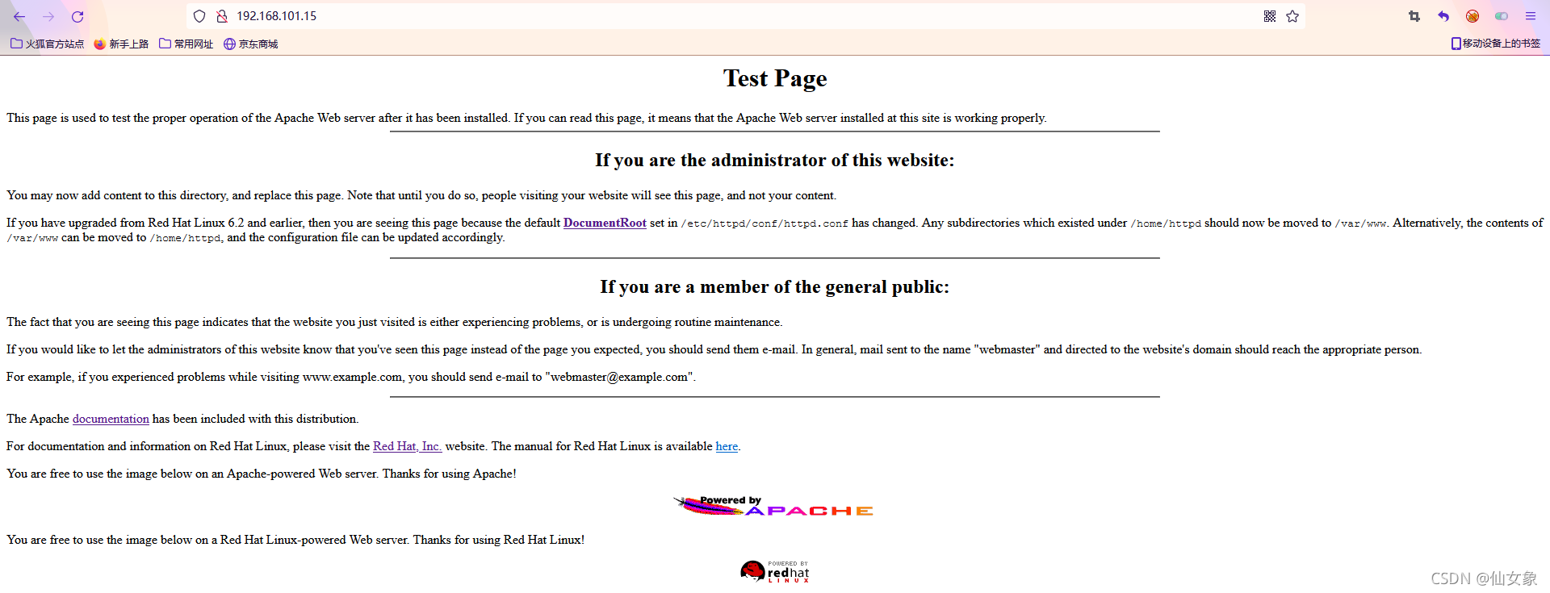Image resolution: width=1550 pixels, height=593 pixels.
Task: Bookmark this page with the star icon
Action: (1292, 16)
